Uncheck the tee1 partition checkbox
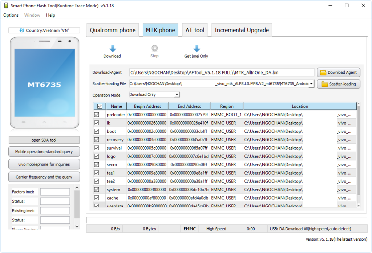The image size is (372, 253). tap(97, 173)
